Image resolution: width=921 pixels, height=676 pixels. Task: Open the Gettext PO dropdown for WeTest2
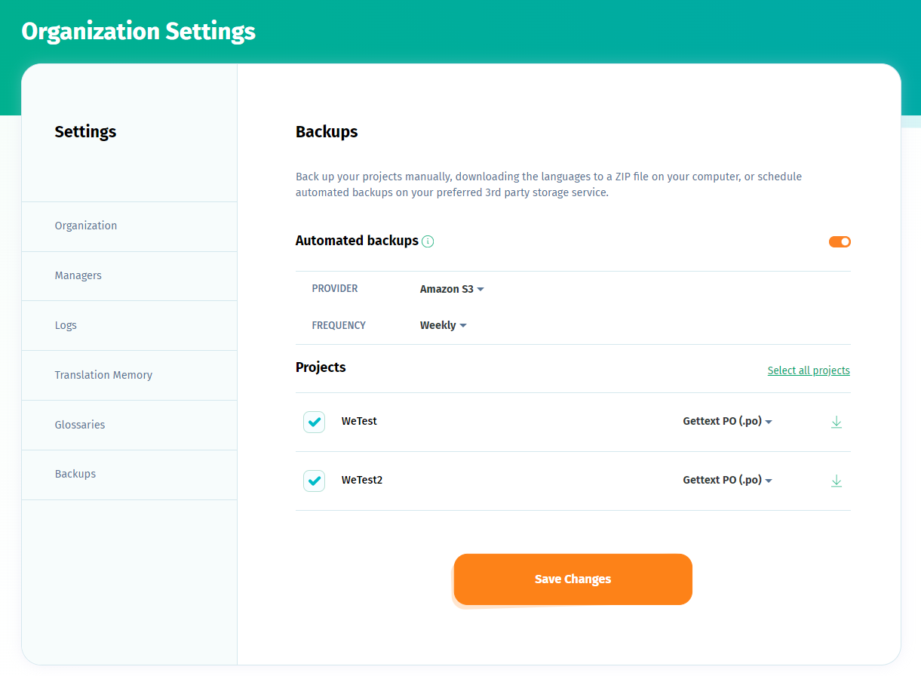[726, 480]
